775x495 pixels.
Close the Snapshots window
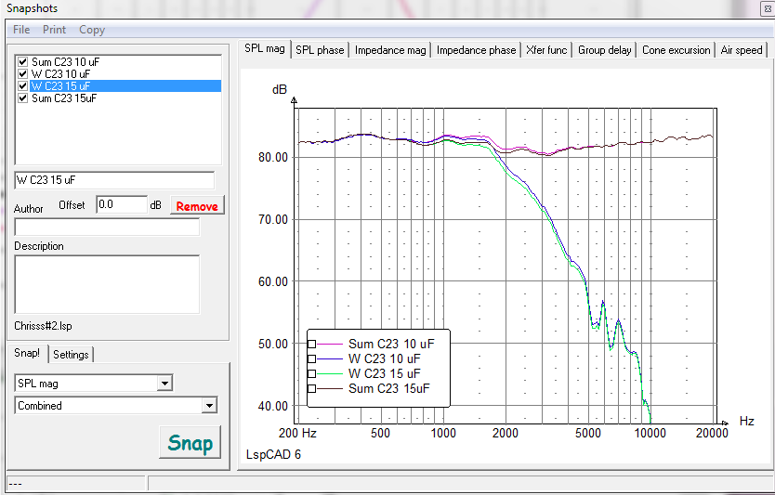tap(768, 8)
